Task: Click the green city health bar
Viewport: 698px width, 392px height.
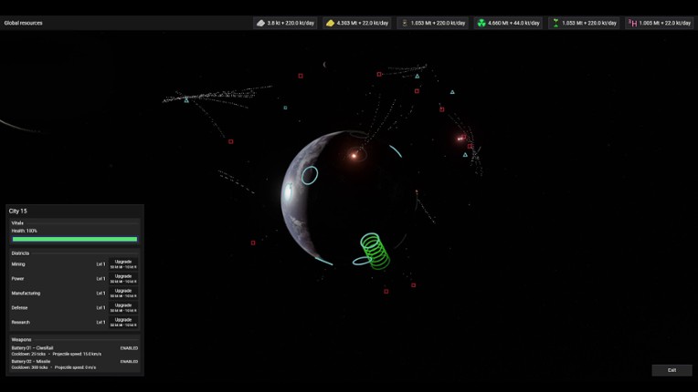Action: [x=74, y=240]
